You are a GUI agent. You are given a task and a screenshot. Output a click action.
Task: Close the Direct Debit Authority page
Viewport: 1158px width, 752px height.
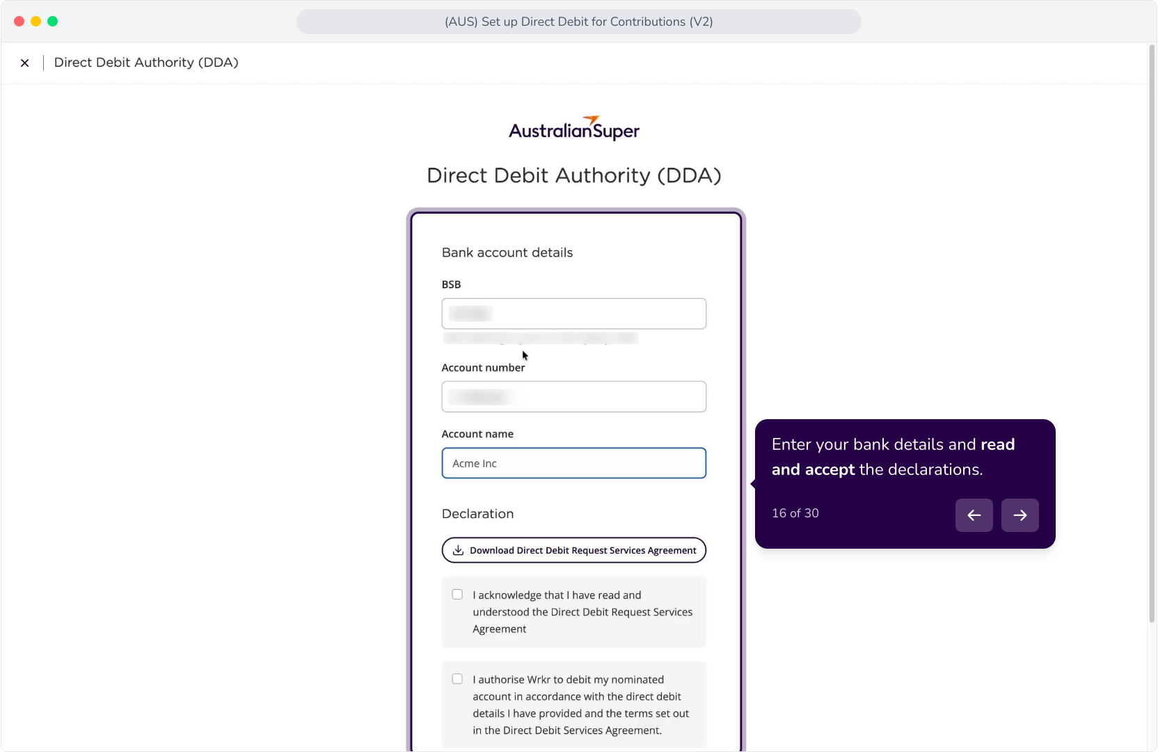coord(25,63)
